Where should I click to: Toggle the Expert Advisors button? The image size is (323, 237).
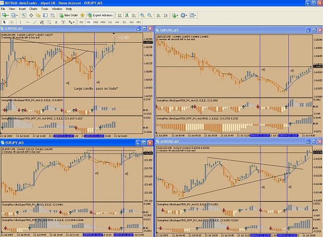100,15
